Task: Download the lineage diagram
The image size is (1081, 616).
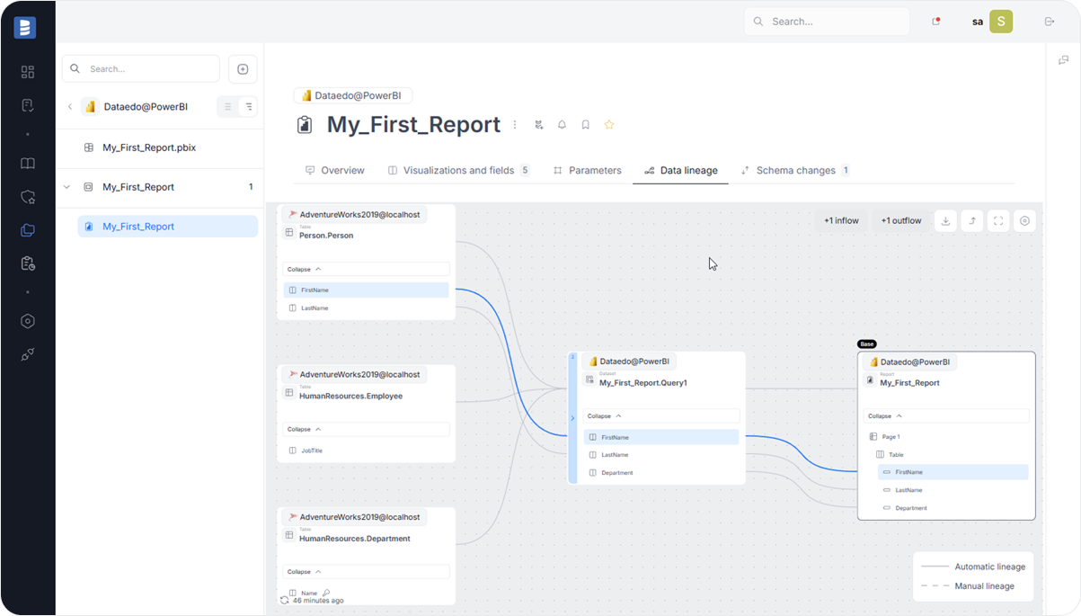Action: pyautogui.click(x=945, y=221)
